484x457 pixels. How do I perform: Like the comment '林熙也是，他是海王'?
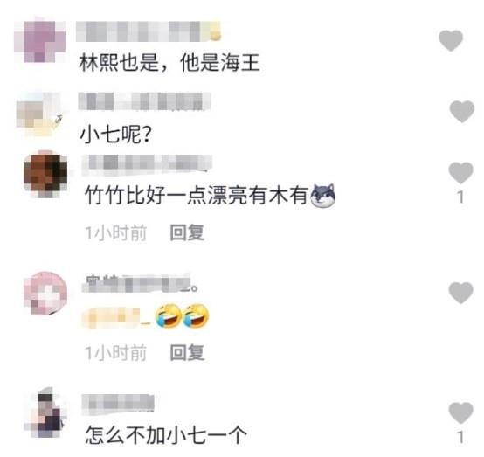[451, 40]
